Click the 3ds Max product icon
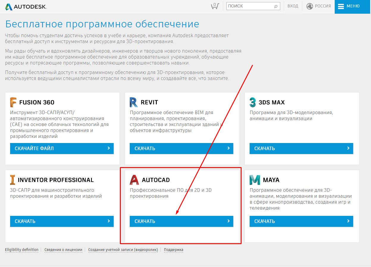The image size is (371, 267). [x=253, y=102]
